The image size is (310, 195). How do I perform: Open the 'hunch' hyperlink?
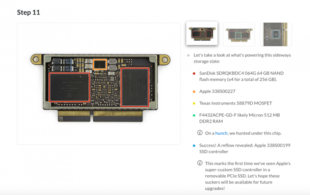(221, 133)
